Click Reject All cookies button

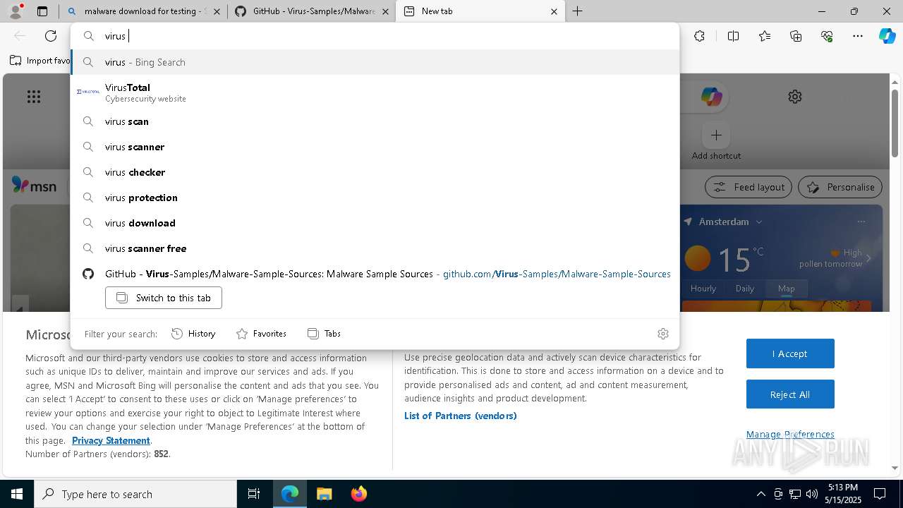[790, 394]
